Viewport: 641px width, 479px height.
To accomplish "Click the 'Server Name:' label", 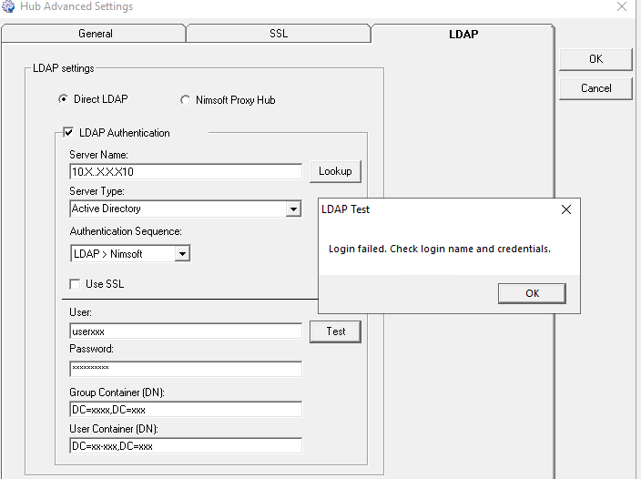I will coord(98,155).
